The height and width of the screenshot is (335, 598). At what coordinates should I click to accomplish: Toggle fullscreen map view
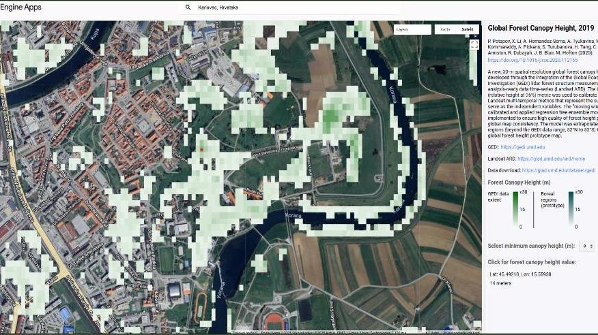tap(474, 44)
